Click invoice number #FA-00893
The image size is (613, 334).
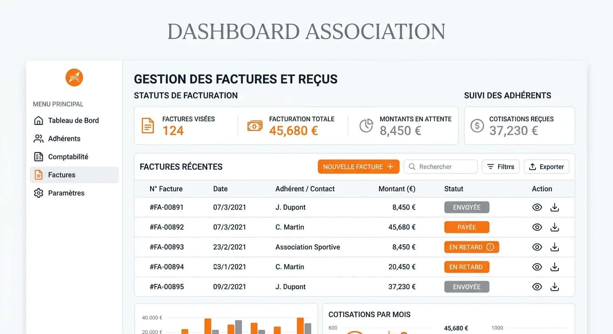point(167,247)
